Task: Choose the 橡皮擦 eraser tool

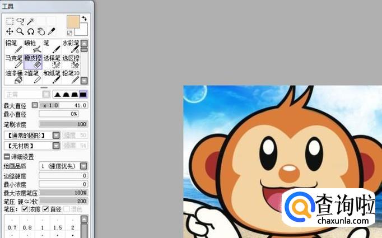Action: click(33, 62)
